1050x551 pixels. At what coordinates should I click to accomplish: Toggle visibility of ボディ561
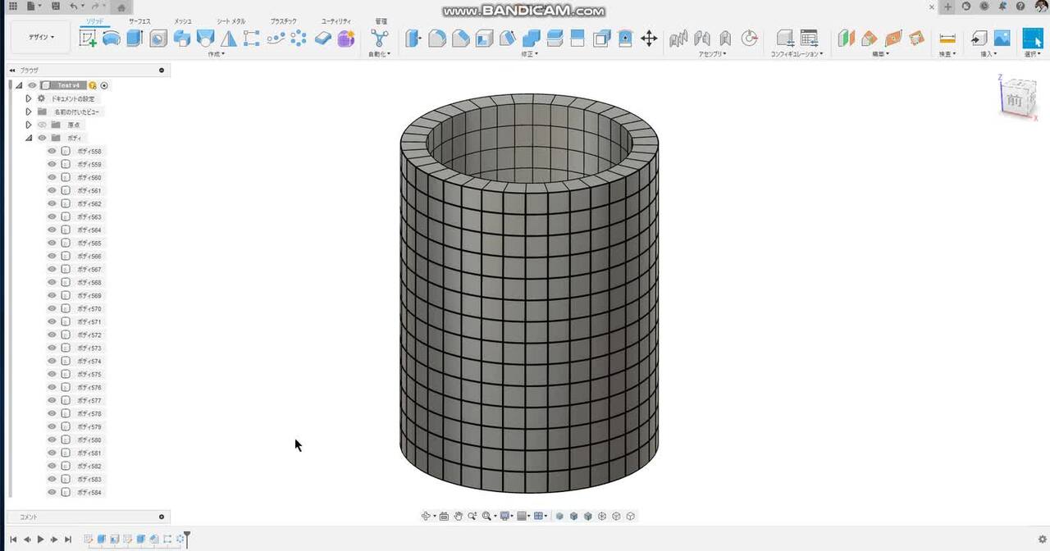click(x=52, y=190)
